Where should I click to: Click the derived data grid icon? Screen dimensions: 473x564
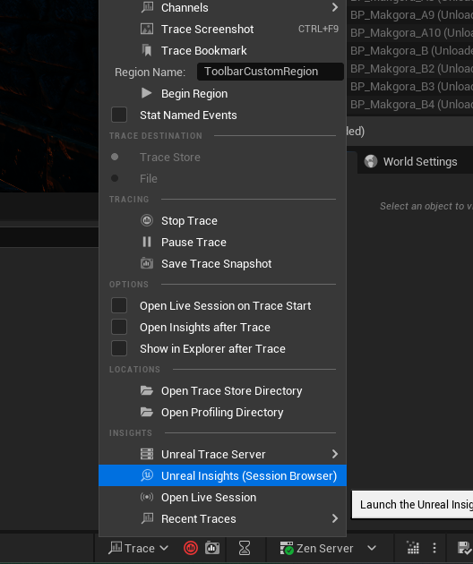[x=413, y=548]
